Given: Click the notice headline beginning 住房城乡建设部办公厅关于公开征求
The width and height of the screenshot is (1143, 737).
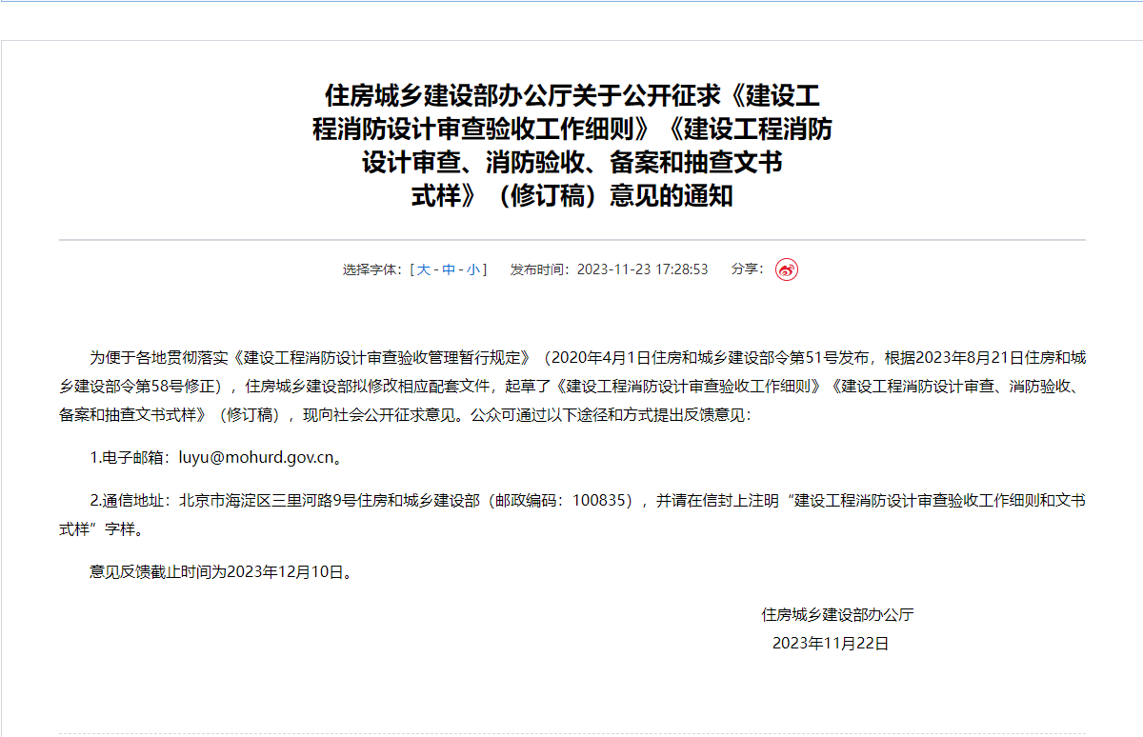Looking at the screenshot, I should [571, 146].
